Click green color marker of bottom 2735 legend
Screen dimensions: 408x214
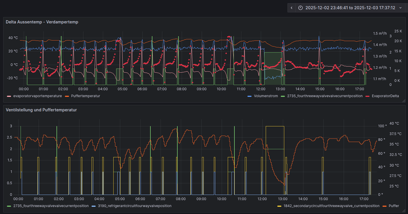pyautogui.click(x=9, y=206)
